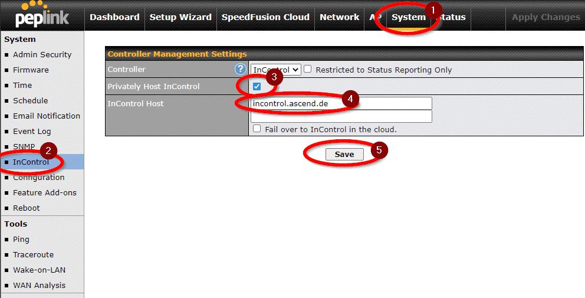Click the Save button

(x=344, y=154)
